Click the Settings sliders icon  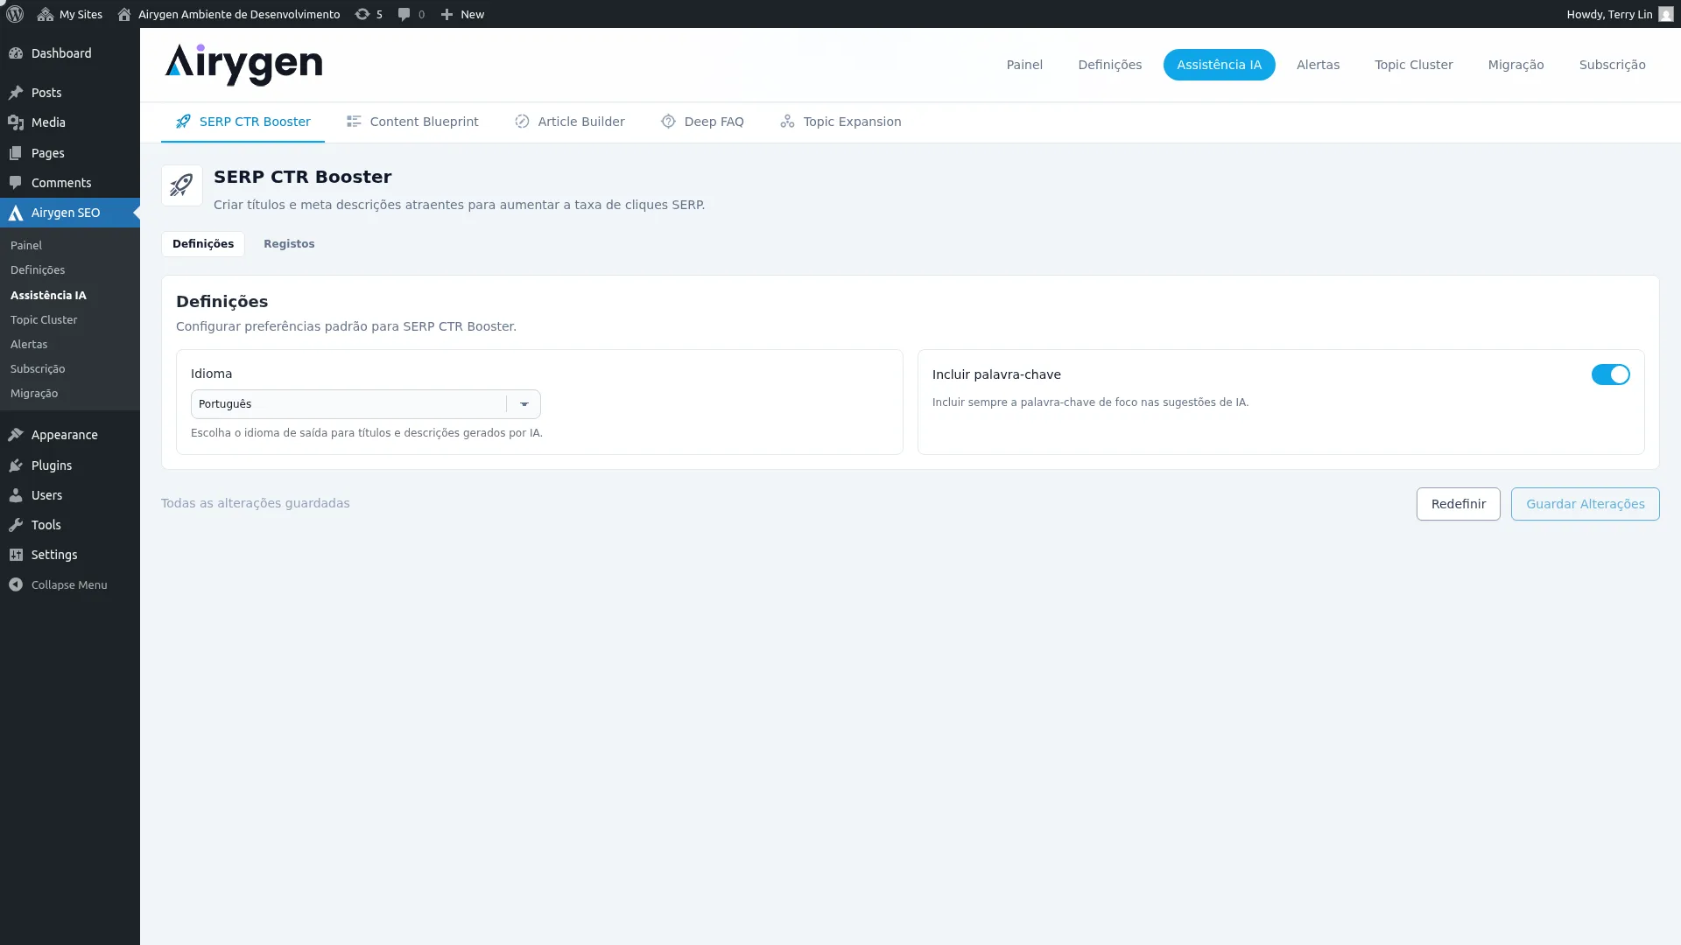click(x=16, y=555)
